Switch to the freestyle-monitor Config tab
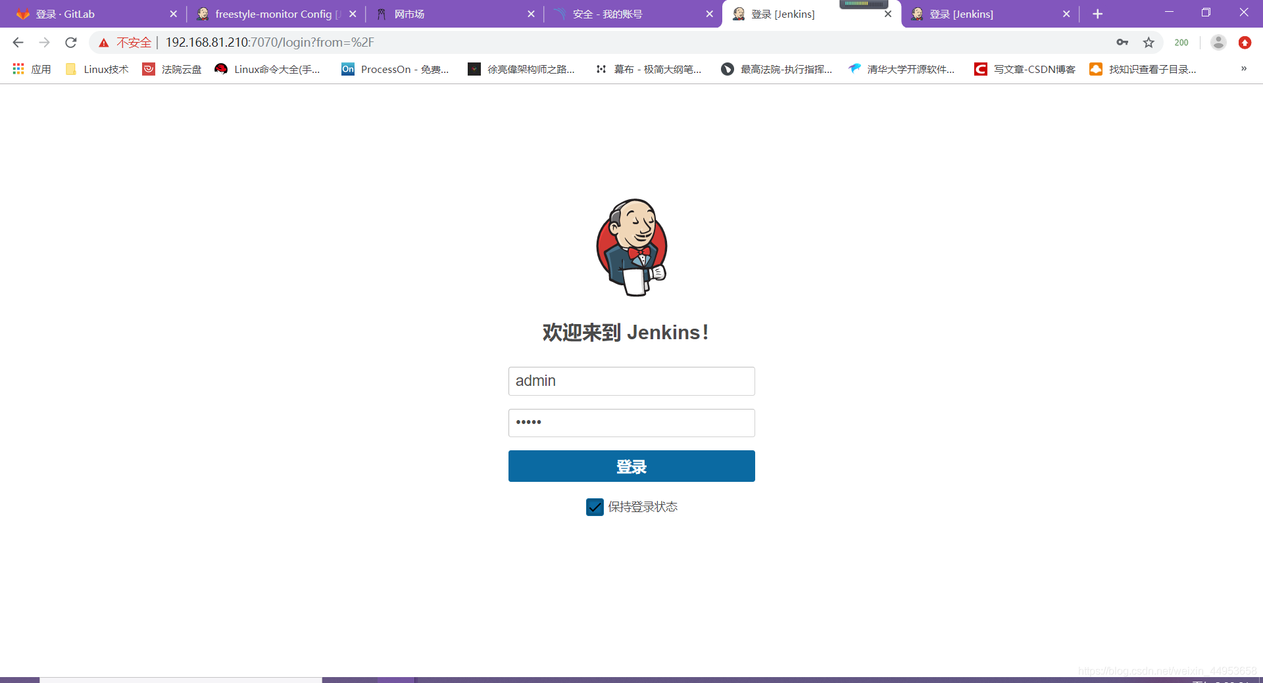This screenshot has height=683, width=1263. [x=276, y=14]
